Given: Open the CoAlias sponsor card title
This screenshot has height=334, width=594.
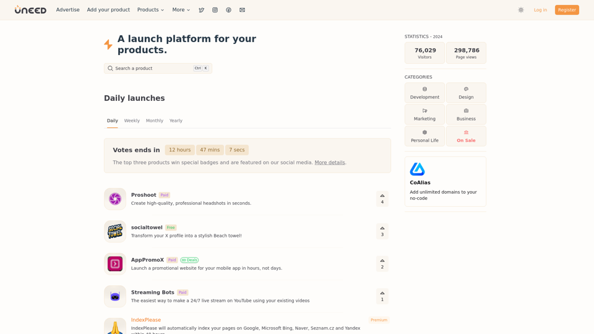Looking at the screenshot, I should click(420, 182).
